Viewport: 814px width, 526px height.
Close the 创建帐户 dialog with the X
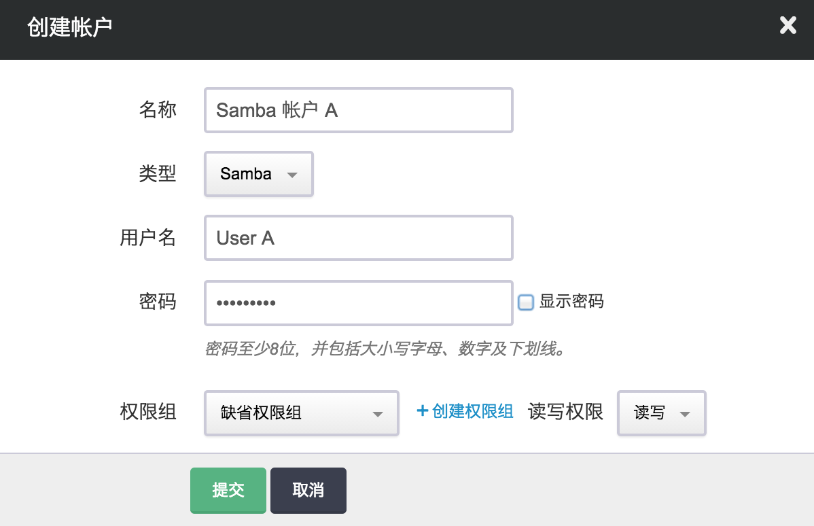pyautogui.click(x=788, y=27)
